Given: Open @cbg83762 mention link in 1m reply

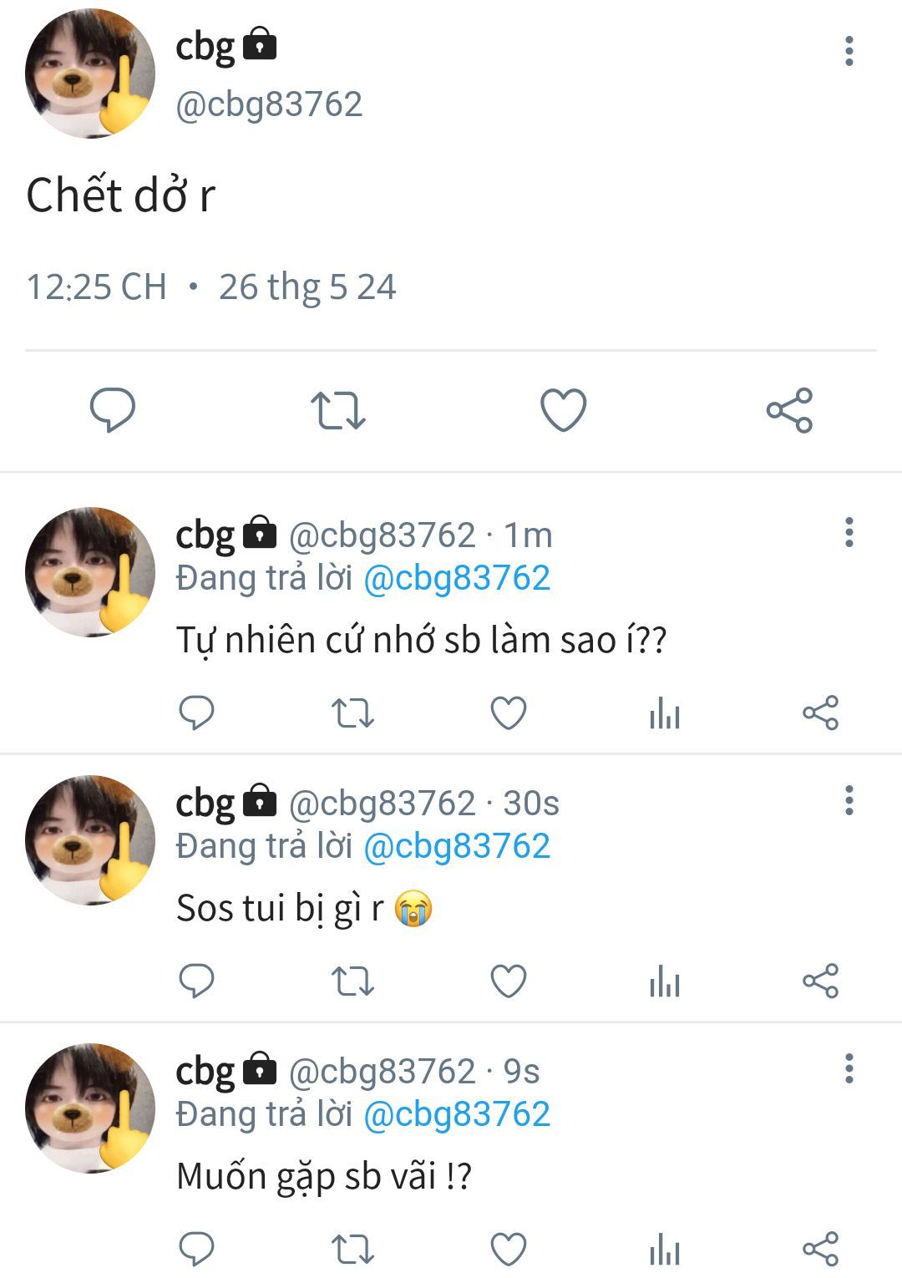Looking at the screenshot, I should (457, 578).
